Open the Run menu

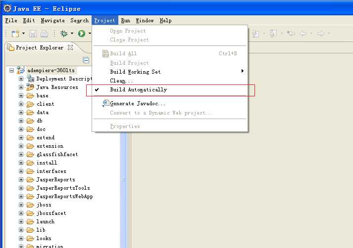point(125,20)
